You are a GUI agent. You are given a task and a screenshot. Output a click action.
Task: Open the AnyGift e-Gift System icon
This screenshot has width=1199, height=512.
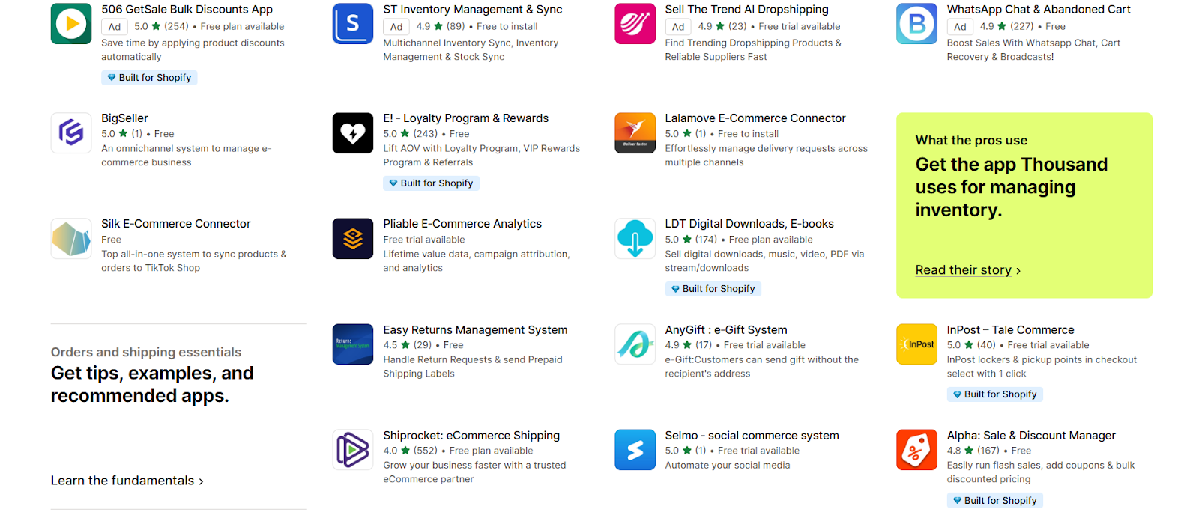[x=635, y=344]
